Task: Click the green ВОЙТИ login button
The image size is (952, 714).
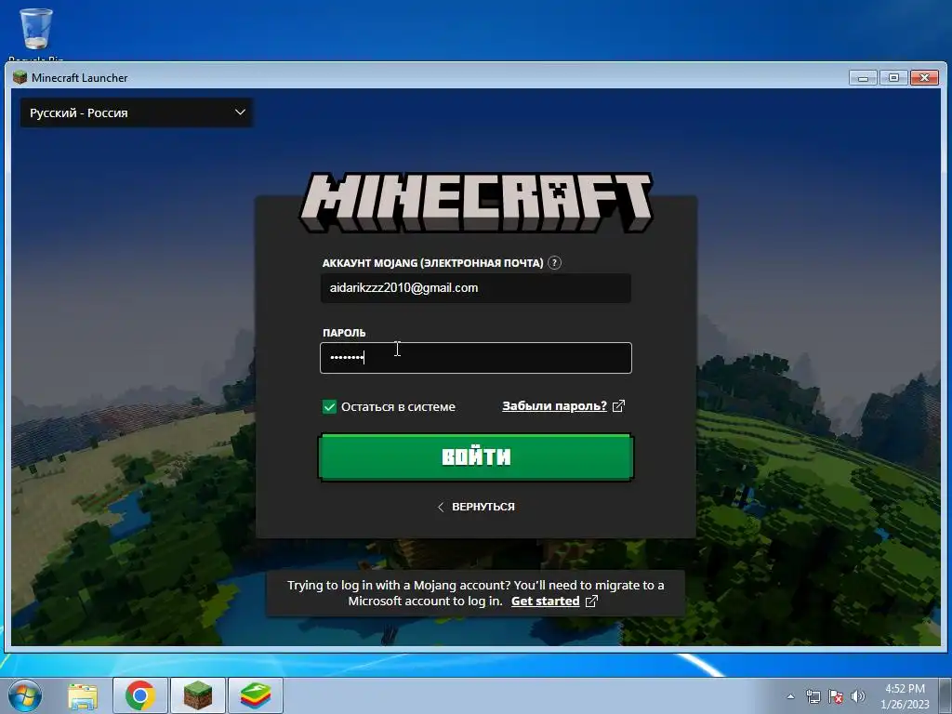Action: pyautogui.click(x=475, y=456)
